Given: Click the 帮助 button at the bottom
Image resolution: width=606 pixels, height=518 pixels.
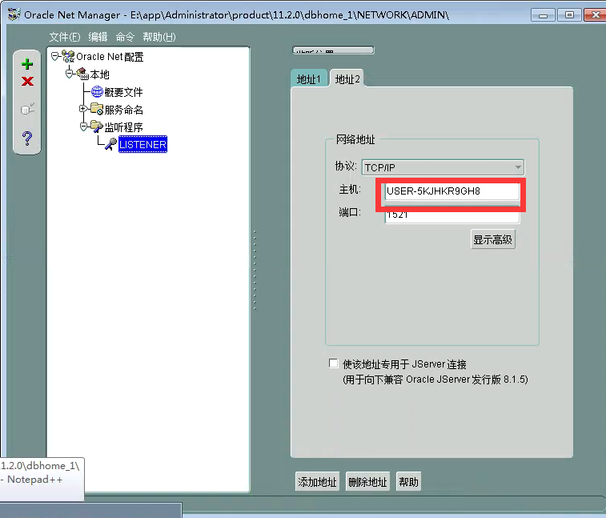Looking at the screenshot, I should 408,482.
